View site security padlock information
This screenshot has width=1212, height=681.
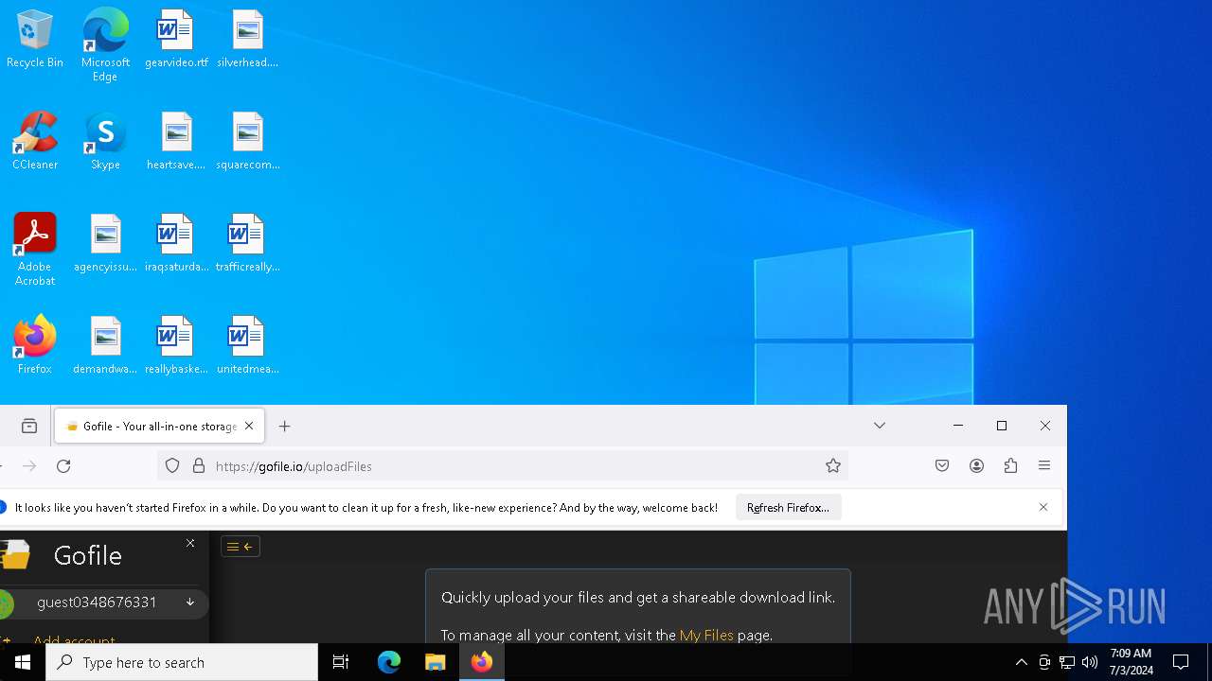pos(199,465)
